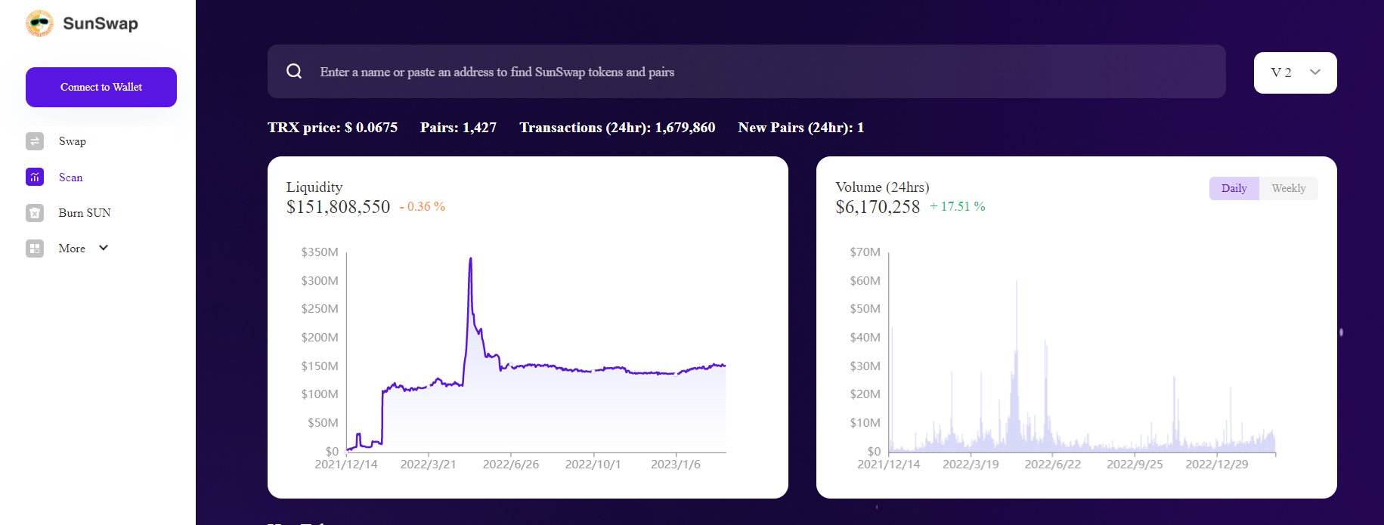Open the Burn SUN page

point(85,213)
